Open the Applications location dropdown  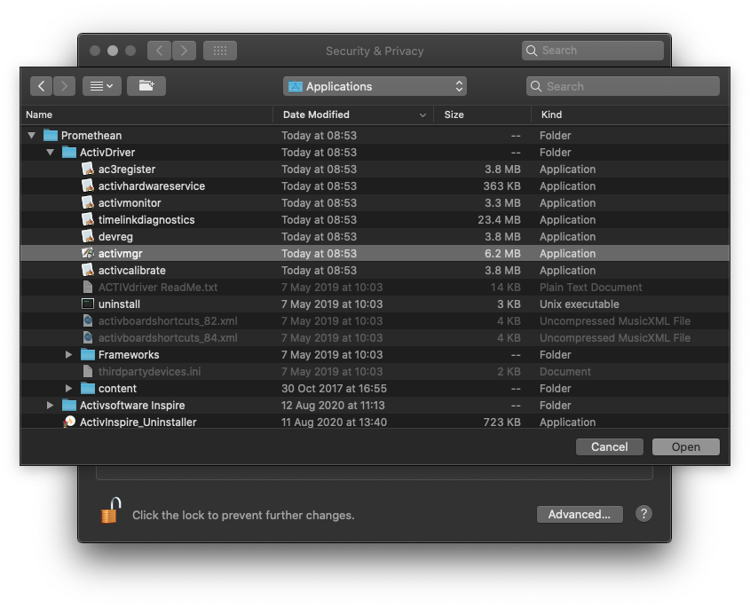pos(375,86)
